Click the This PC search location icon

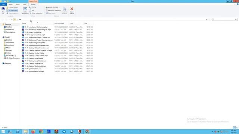(x=3, y=10)
